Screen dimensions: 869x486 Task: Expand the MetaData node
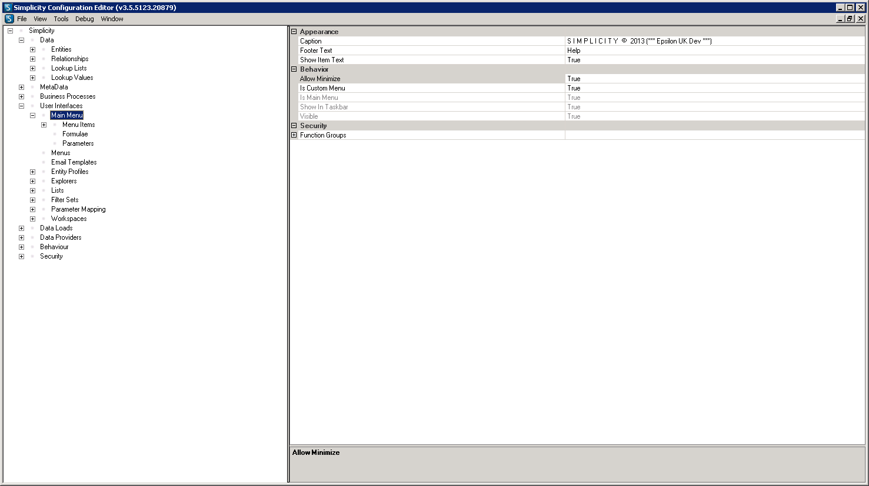21,87
